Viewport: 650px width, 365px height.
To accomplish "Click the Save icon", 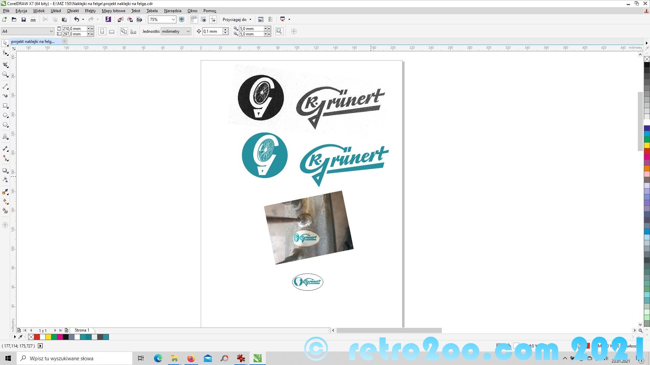I will coord(24,20).
